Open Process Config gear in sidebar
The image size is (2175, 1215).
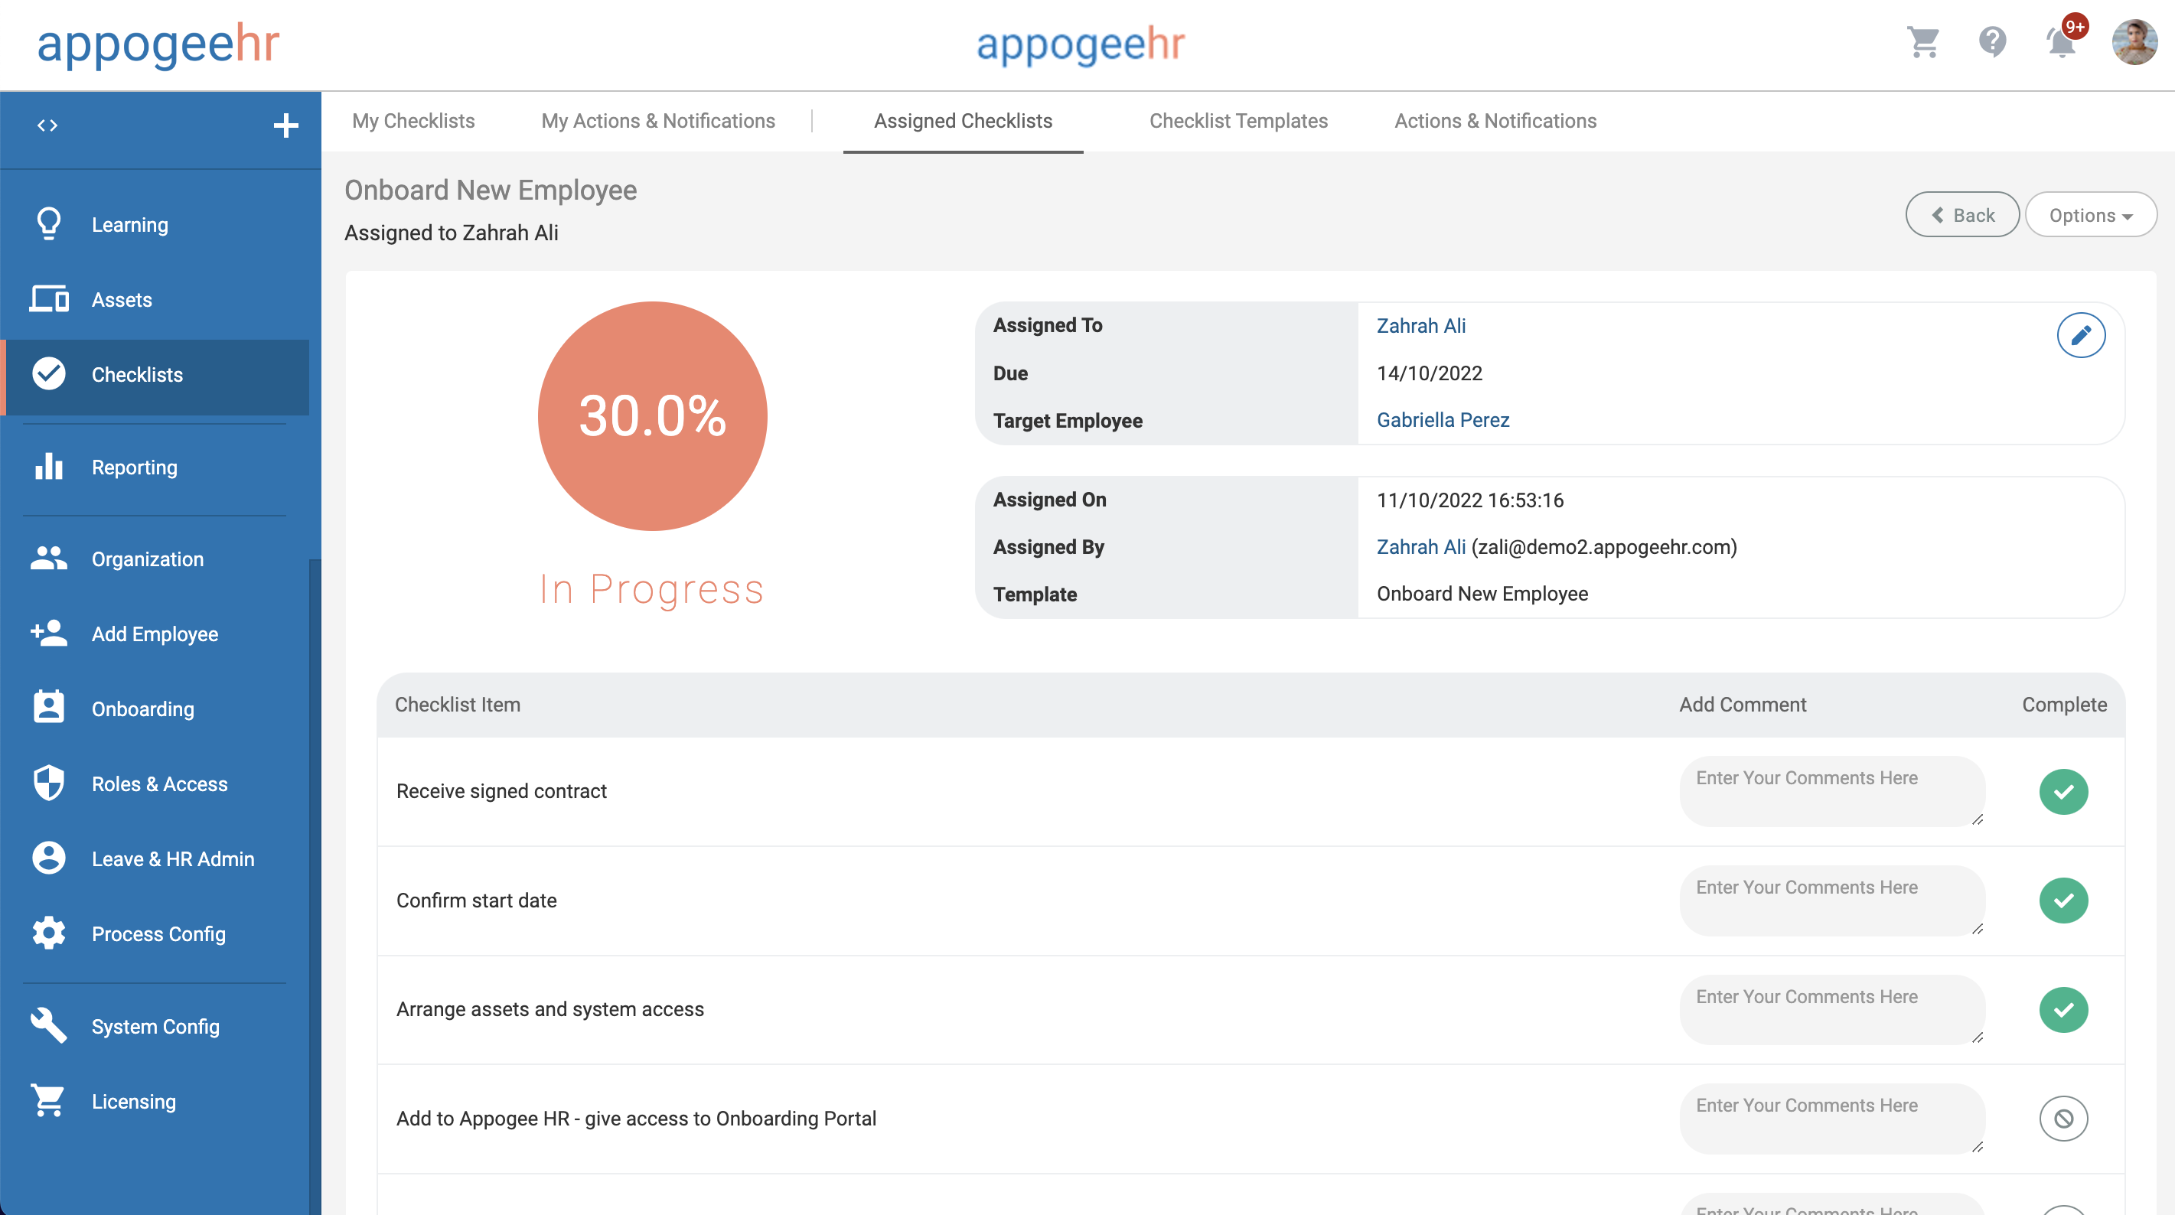(158, 934)
